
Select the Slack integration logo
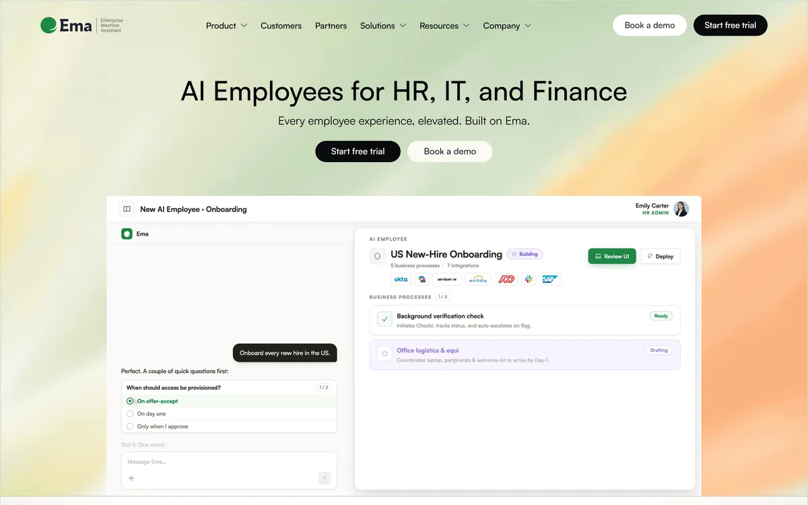[529, 279]
